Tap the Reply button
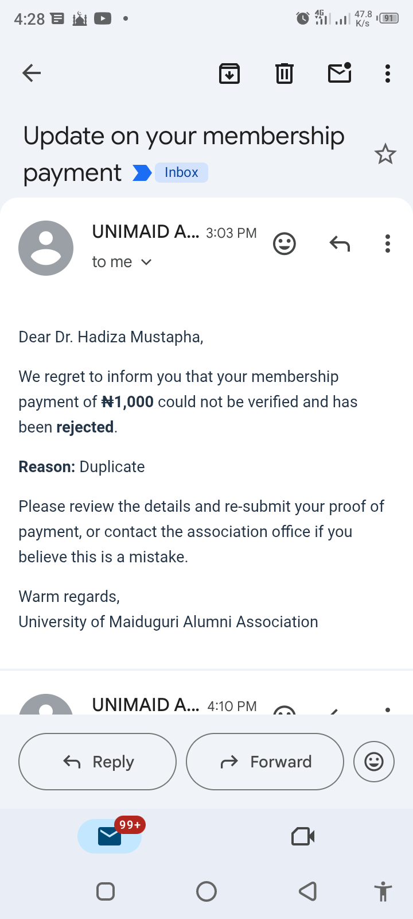This screenshot has height=919, width=413. click(98, 762)
